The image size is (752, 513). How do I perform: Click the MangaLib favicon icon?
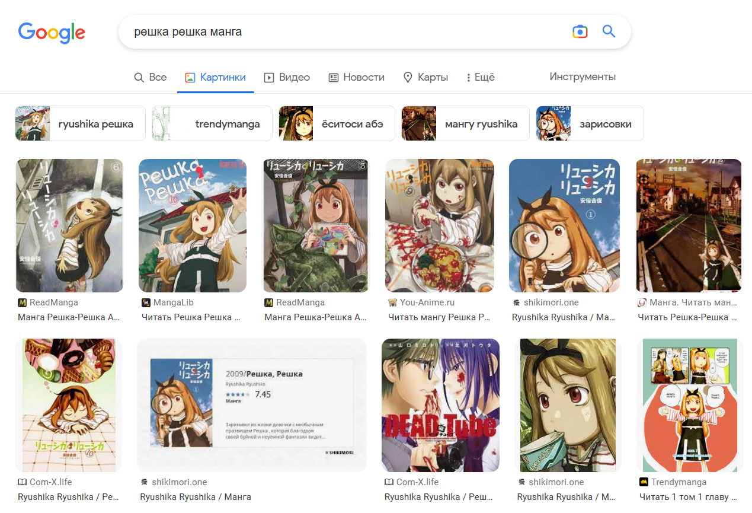coord(146,302)
